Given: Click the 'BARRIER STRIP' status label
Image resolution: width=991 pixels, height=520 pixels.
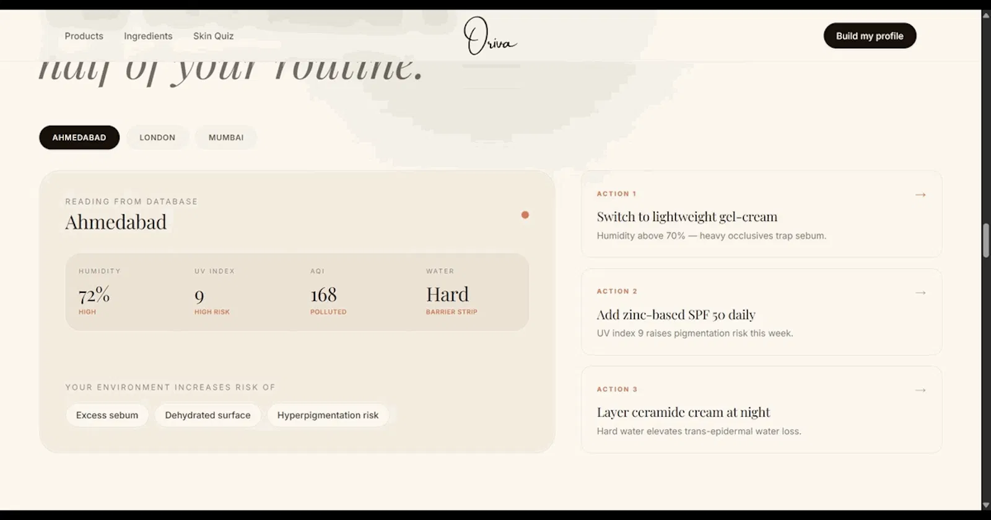Looking at the screenshot, I should pos(452,312).
